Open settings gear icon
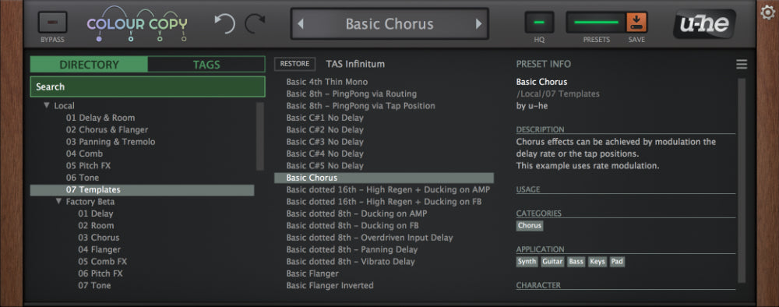 pos(768,12)
